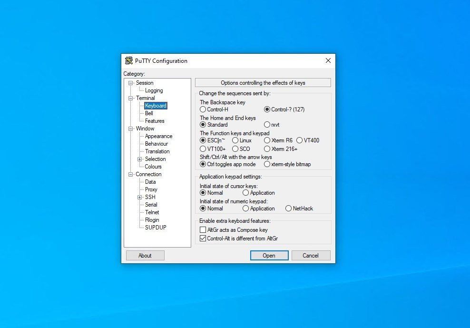Screen dimensions: 470x328
Task: Open the Logging category
Action: (154, 90)
